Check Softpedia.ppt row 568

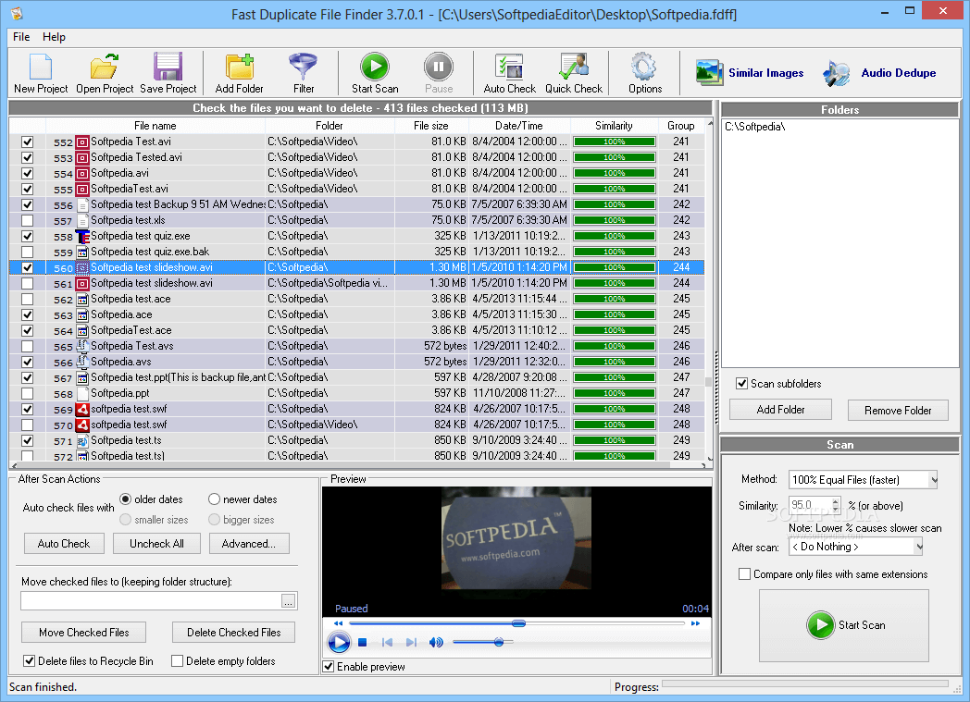(27, 393)
